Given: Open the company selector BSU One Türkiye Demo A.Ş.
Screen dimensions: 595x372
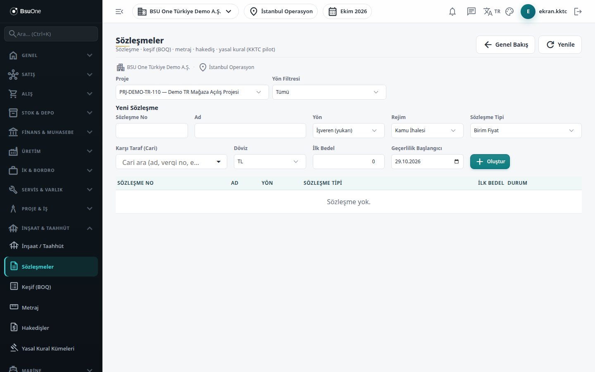Looking at the screenshot, I should tap(186, 12).
